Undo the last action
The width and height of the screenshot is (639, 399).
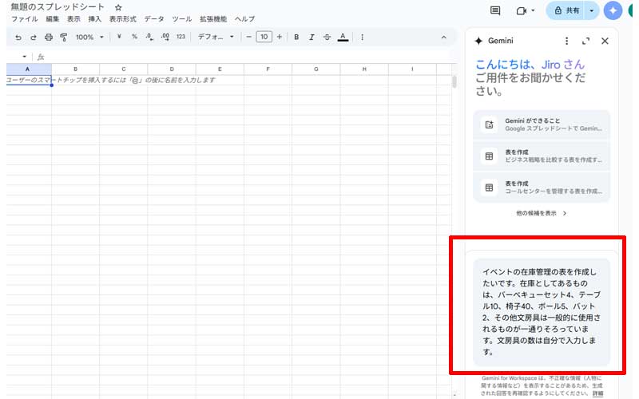point(18,37)
